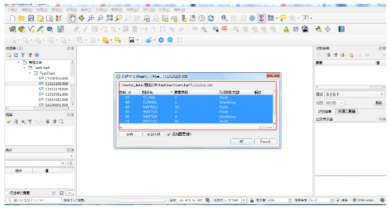The image size is (389, 208).
Task: Click the blue gear icon in third toolbar
Action: [161, 40]
